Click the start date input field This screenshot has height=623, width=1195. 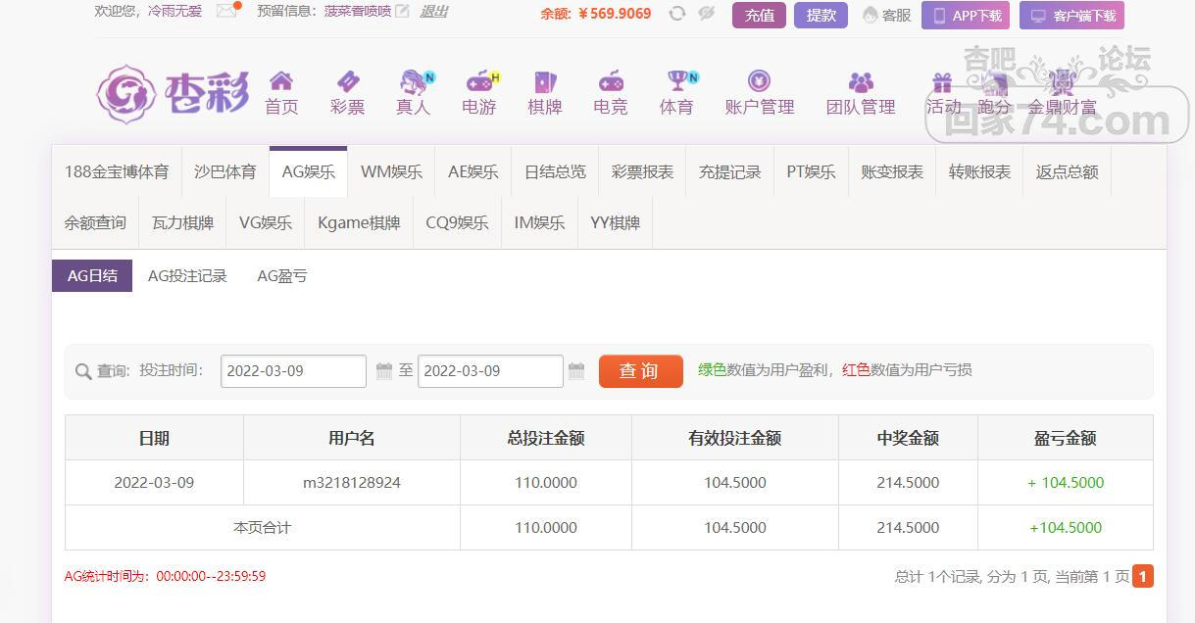(293, 371)
